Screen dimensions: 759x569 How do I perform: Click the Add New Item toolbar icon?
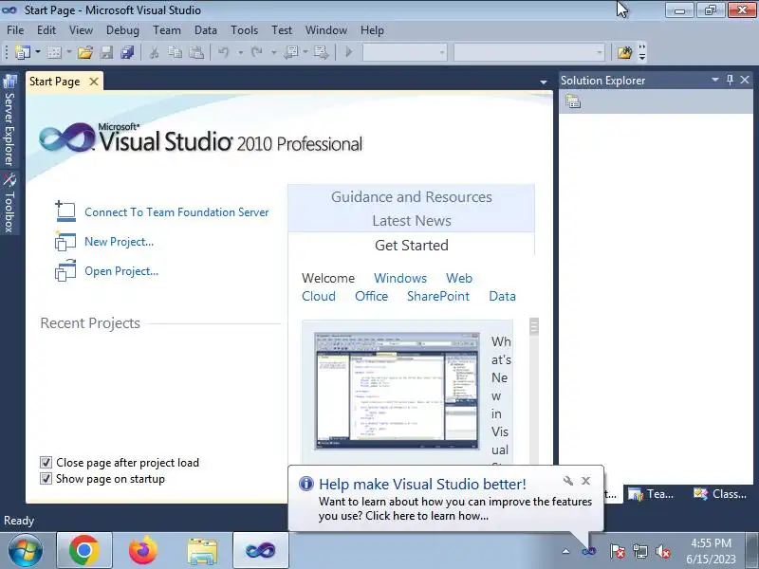click(54, 52)
